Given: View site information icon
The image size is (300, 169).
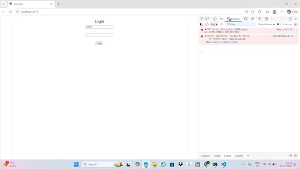Looking at the screenshot, I should [18, 11].
